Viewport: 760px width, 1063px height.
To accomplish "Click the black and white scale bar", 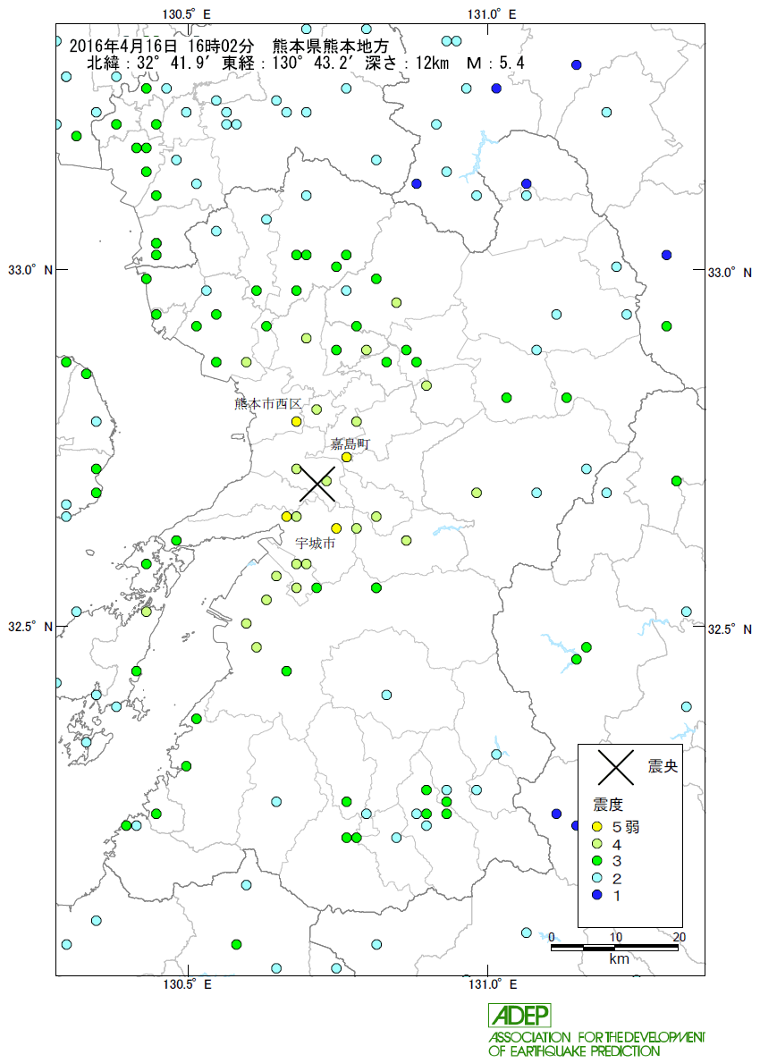I will tap(614, 947).
